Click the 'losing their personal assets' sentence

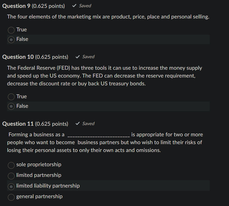point(84,150)
